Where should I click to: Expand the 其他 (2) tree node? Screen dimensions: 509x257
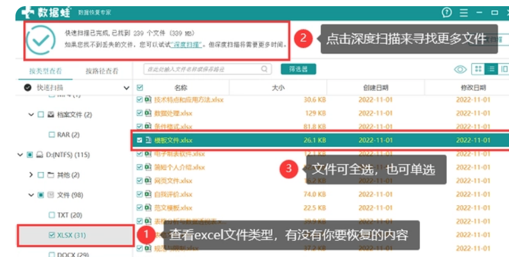[x=31, y=175]
